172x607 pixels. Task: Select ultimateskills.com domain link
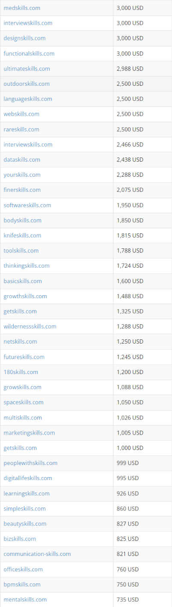click(x=27, y=69)
